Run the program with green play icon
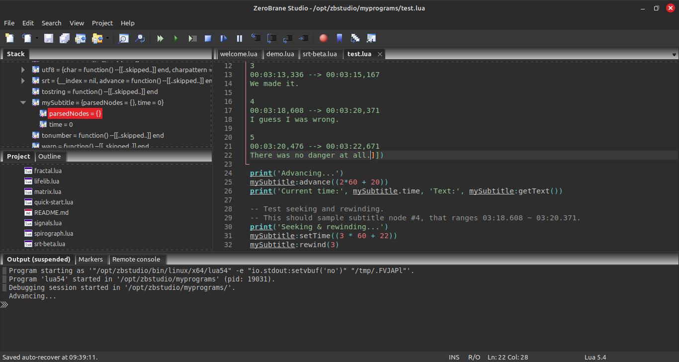Viewport: 679px width, 362px height. click(x=176, y=38)
